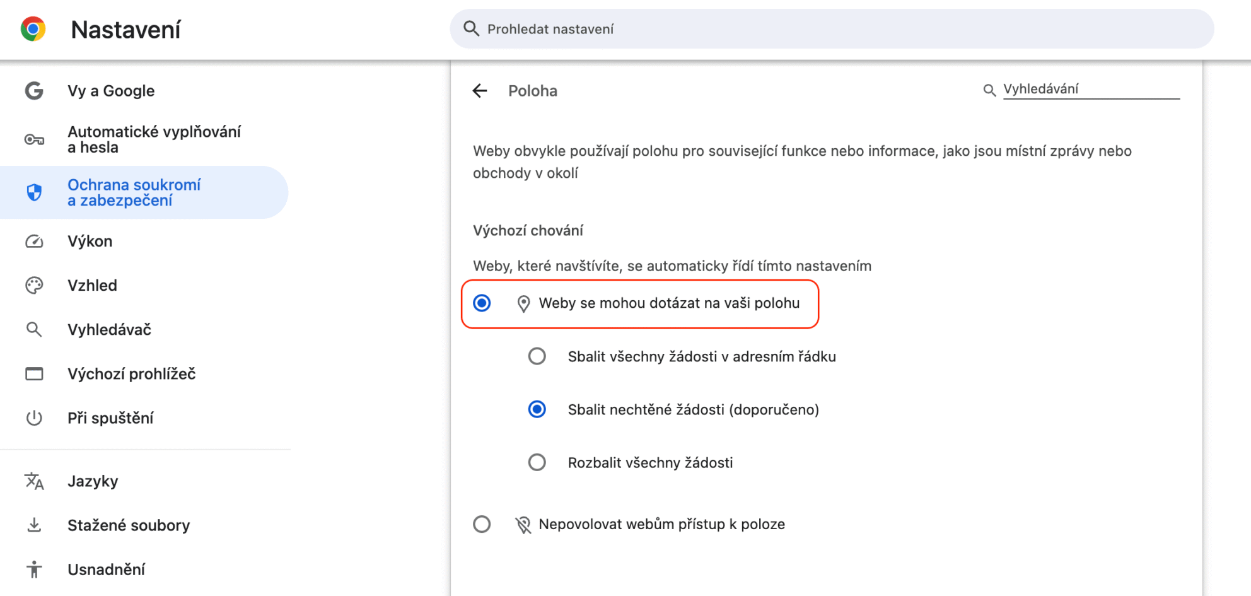Click the speedometer icon next to Výkon
Screen dimensions: 1251x596
[34, 242]
